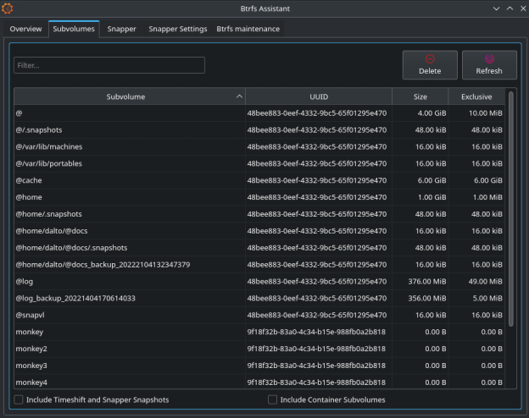Viewport: 529px width, 418px height.
Task: Open the Snapper Settings tab
Action: pyautogui.click(x=178, y=29)
